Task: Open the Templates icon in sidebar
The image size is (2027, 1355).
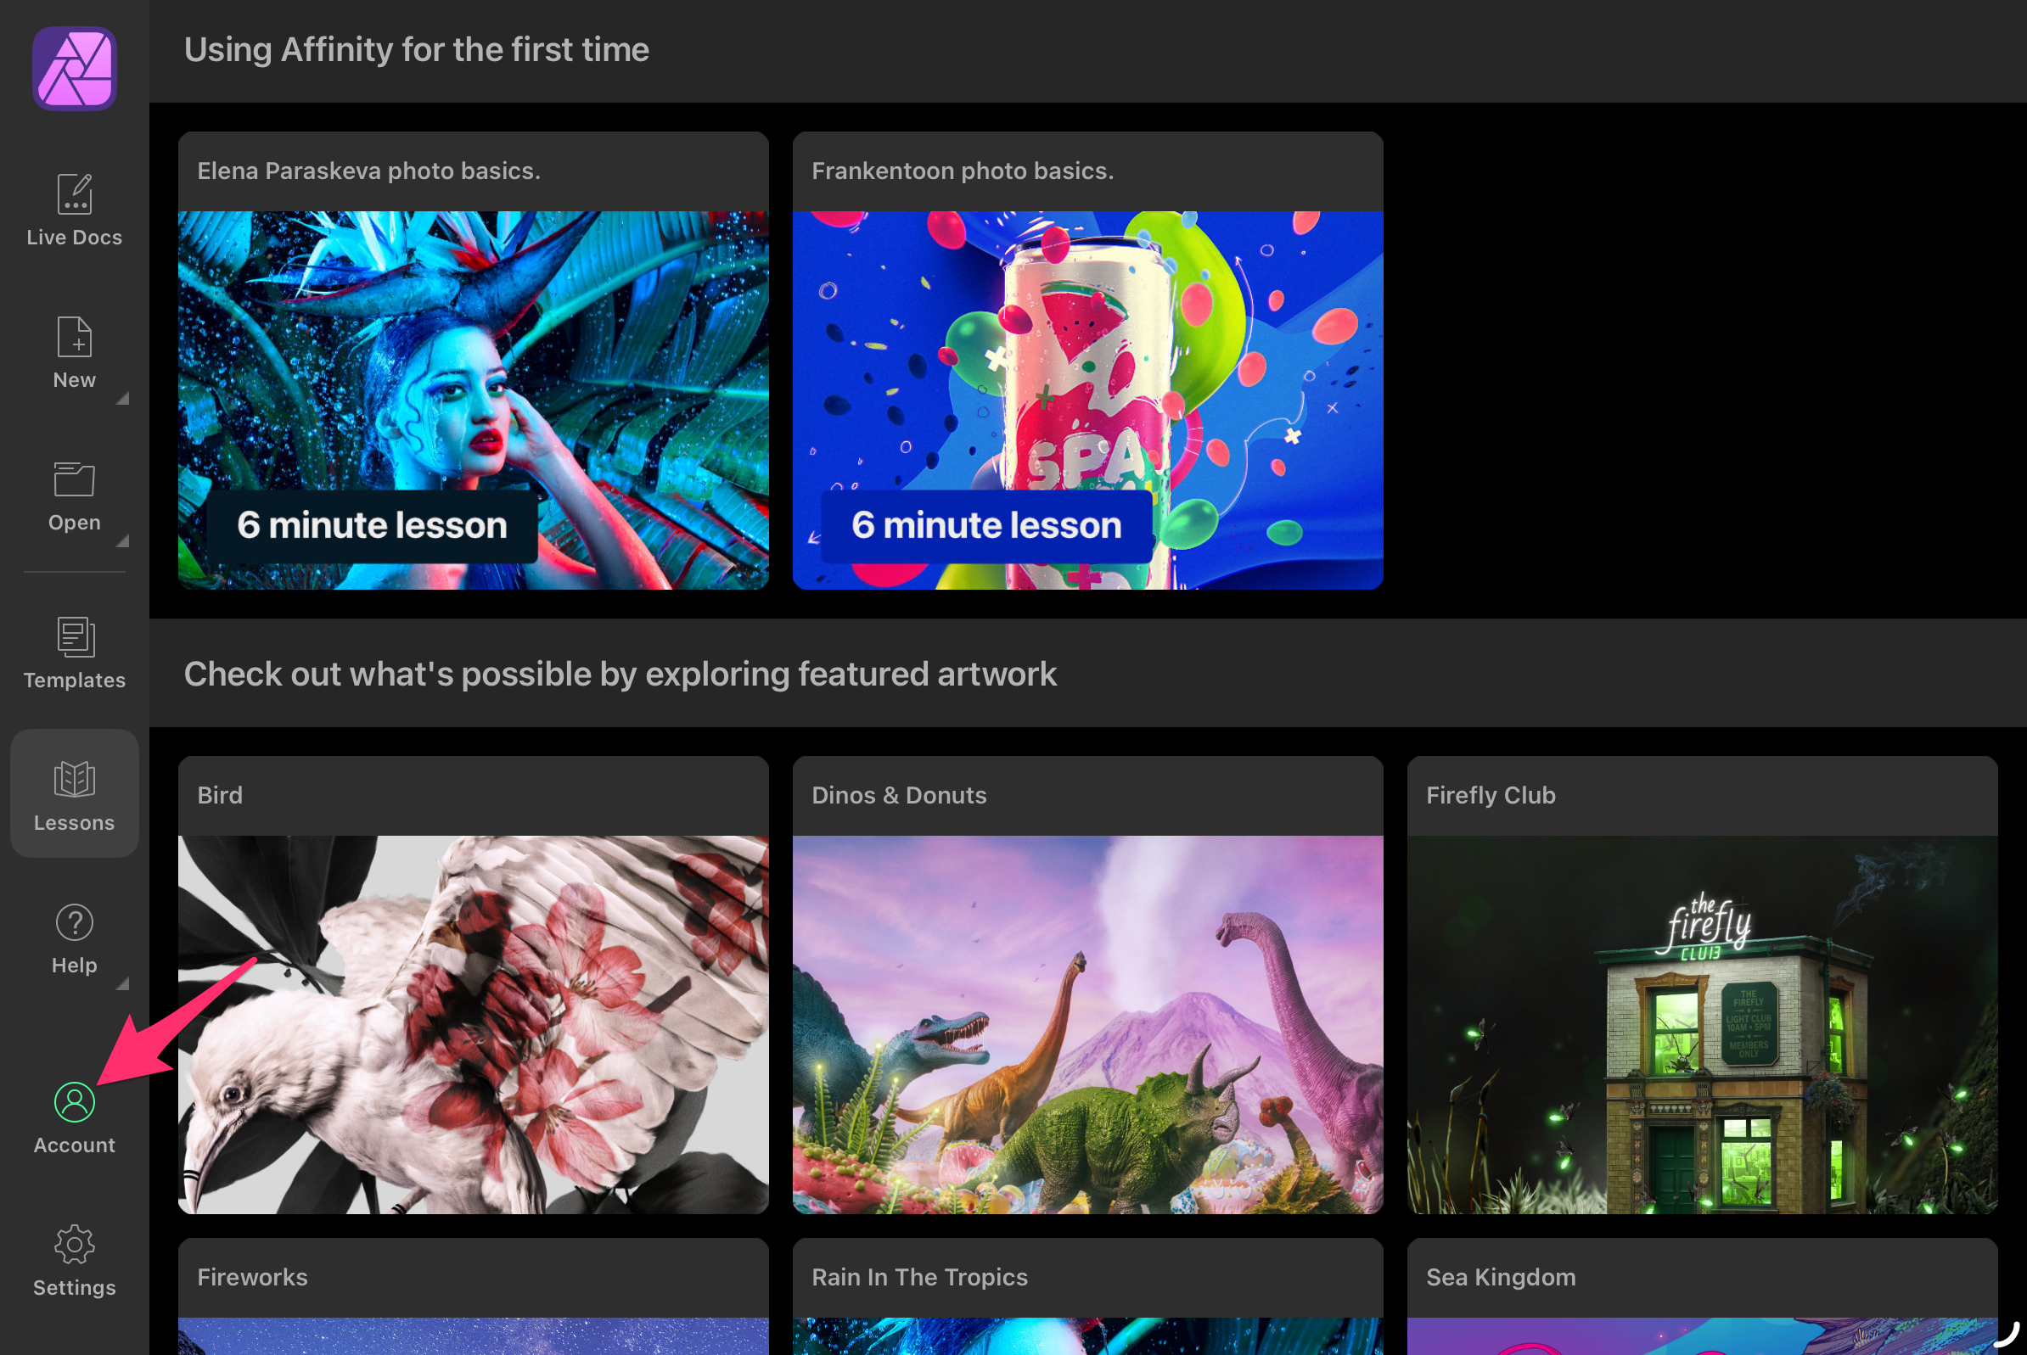Action: pos(75,638)
